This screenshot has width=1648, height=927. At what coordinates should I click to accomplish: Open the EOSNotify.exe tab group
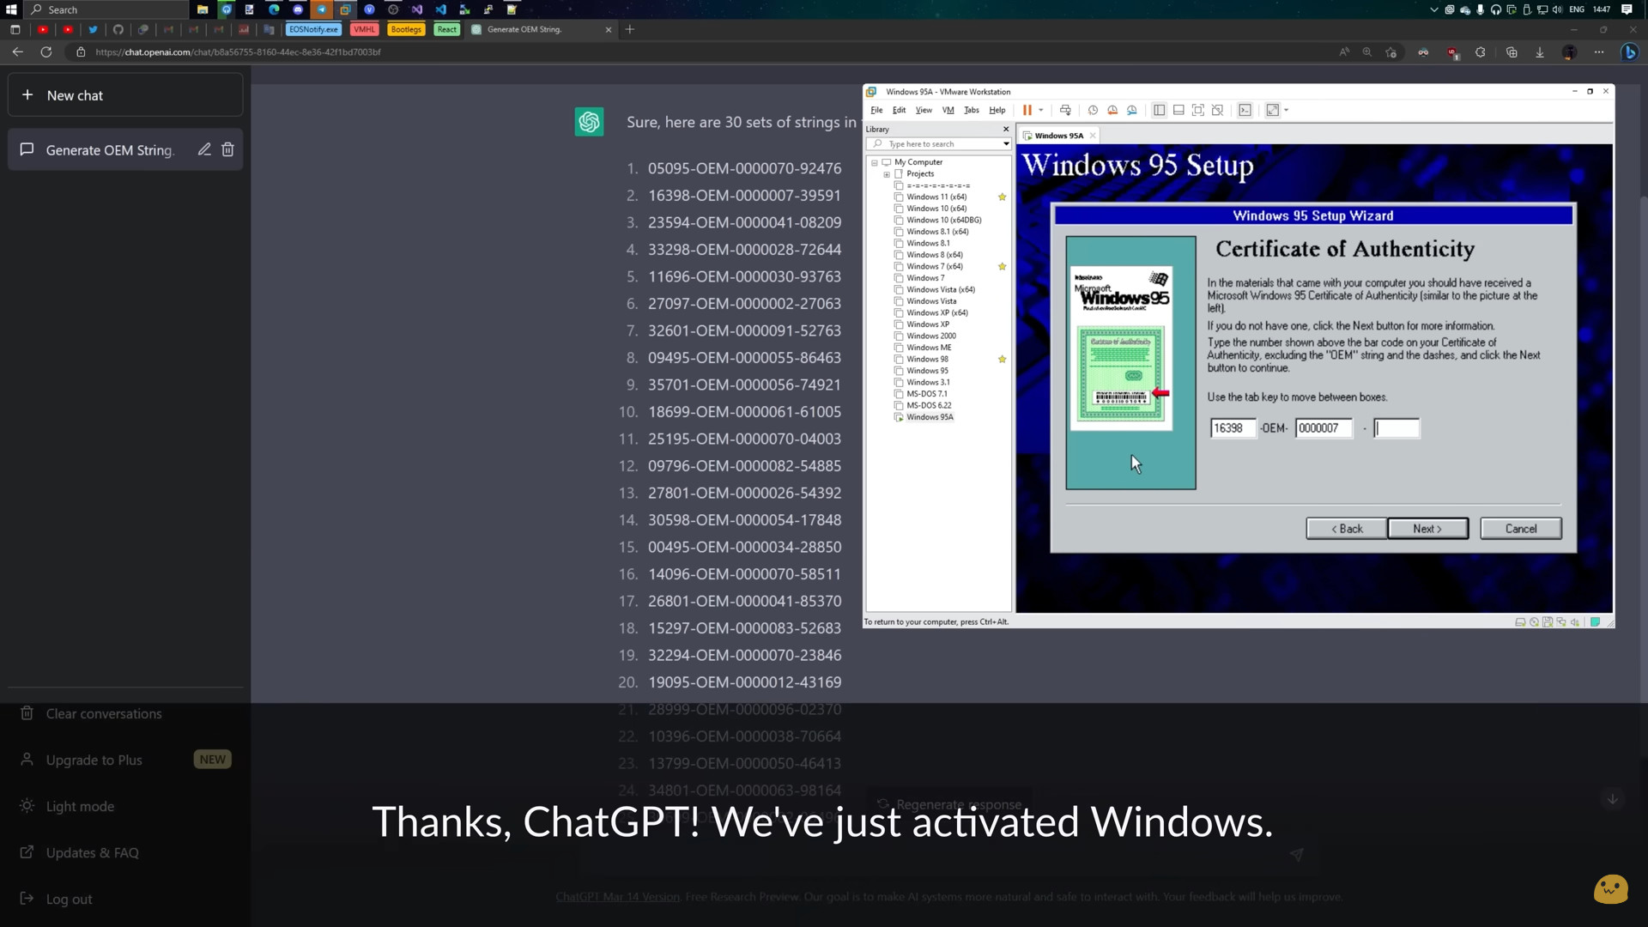tap(313, 29)
